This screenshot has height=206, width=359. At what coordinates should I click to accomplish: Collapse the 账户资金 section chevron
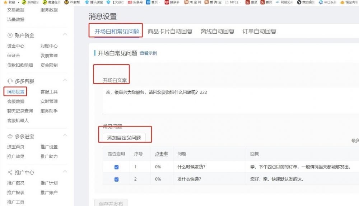65,34
